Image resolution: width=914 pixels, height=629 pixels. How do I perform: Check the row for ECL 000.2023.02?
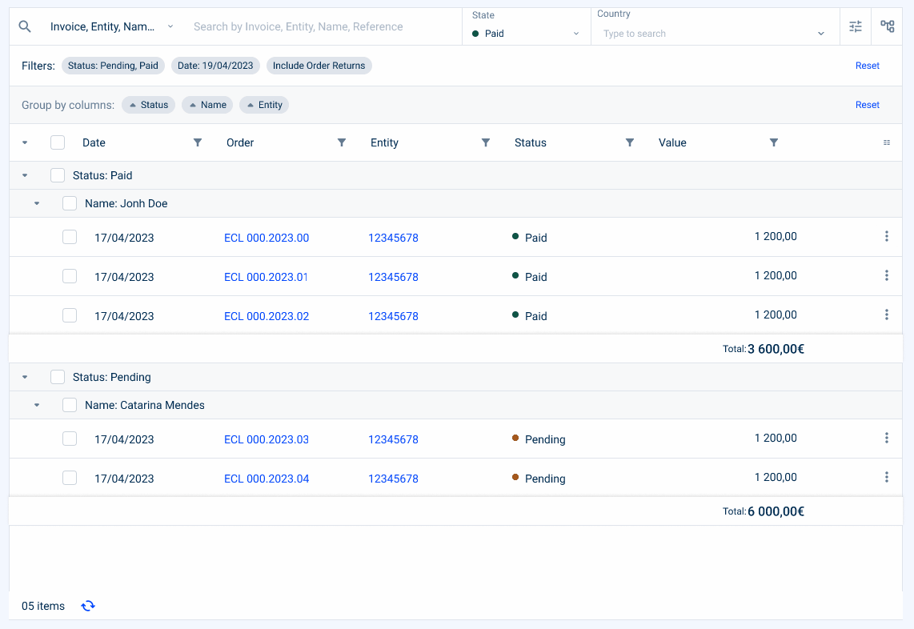tap(70, 315)
